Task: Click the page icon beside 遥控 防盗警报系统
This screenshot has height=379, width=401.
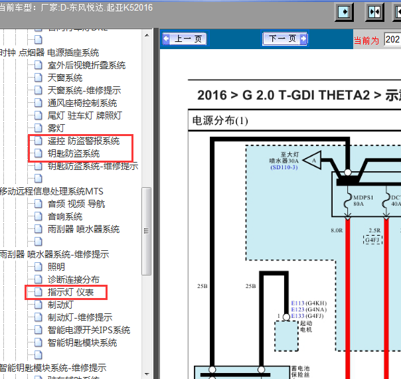Action: click(39, 141)
